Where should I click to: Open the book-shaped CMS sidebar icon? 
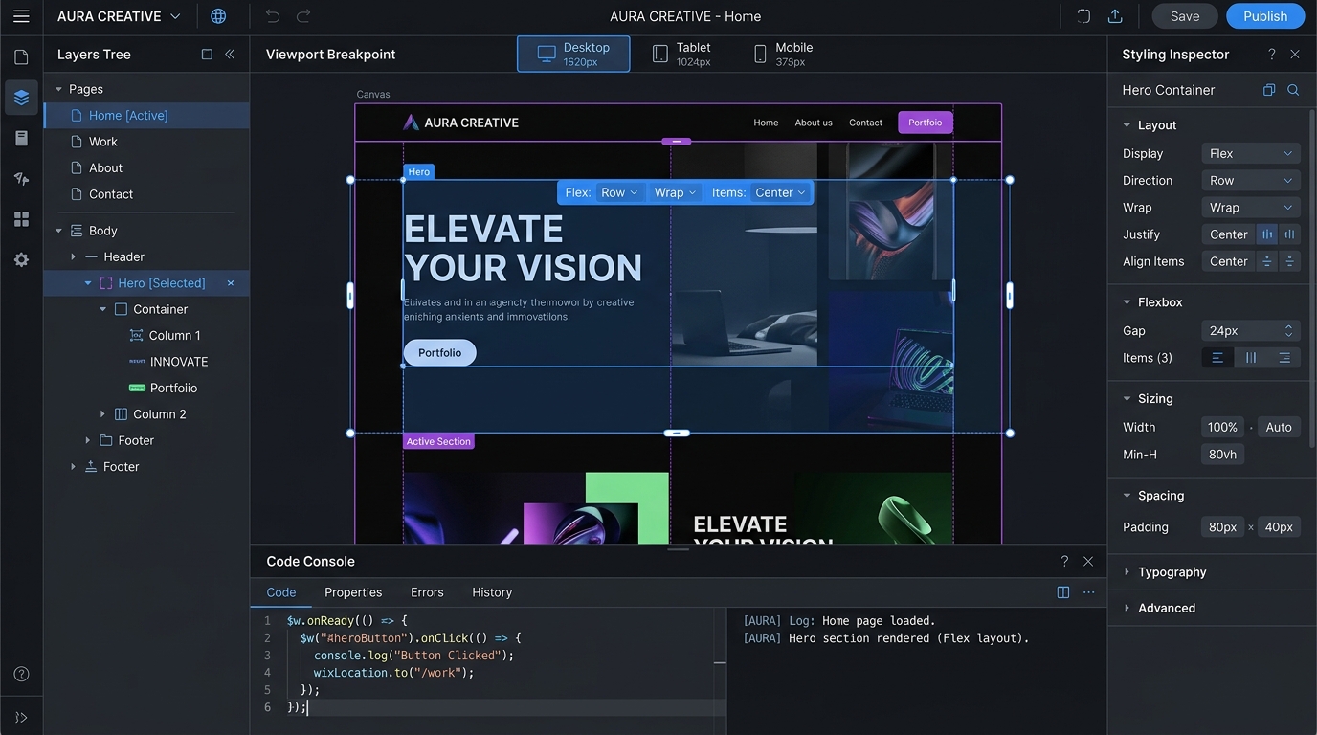(x=21, y=139)
